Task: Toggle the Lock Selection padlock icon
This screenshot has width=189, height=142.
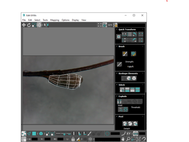Action: pyautogui.click(x=73, y=139)
